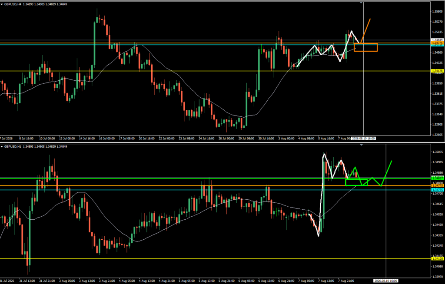The height and width of the screenshot is (284, 445).
Task: Click the 4 Aug 08:00 time label
Action: [306, 139]
